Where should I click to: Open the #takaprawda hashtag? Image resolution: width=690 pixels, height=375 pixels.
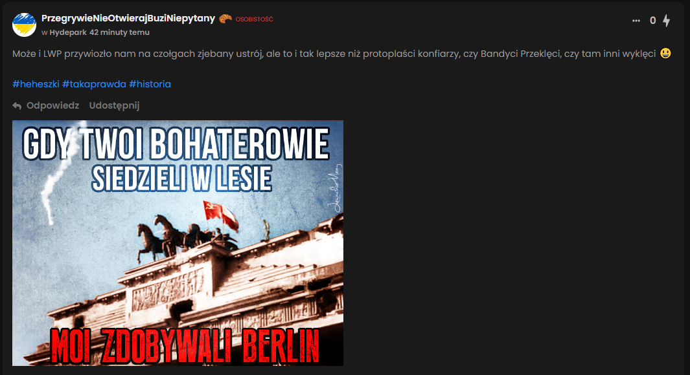[x=94, y=84]
